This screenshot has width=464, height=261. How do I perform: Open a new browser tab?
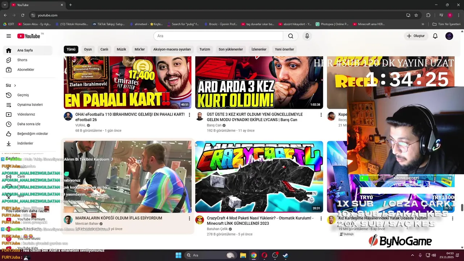point(70,5)
